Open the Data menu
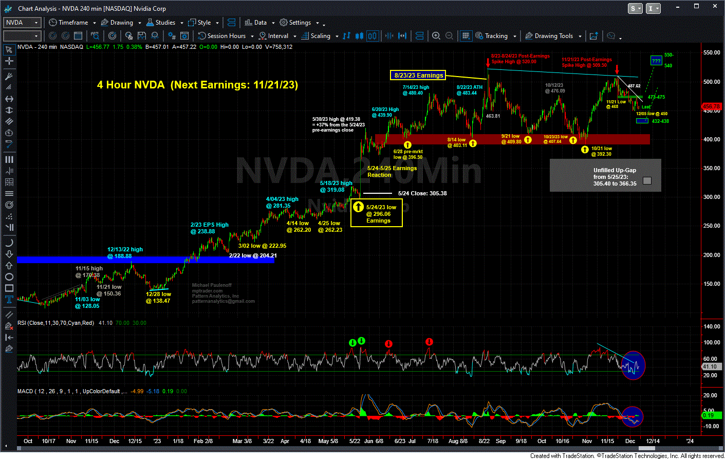 tap(256, 23)
